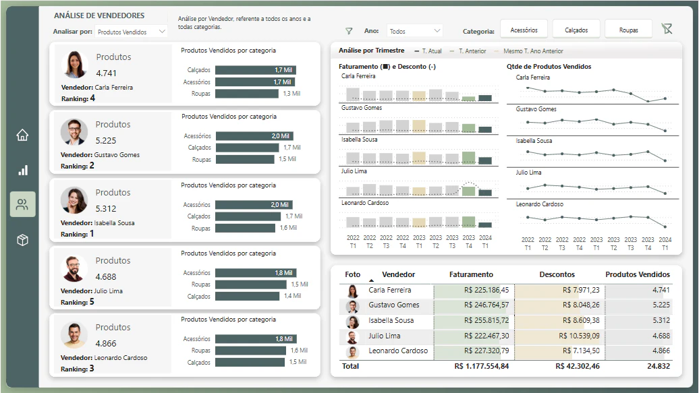
Task: Click Carla Ferreira's photo in her seller card
Action: coord(74,65)
